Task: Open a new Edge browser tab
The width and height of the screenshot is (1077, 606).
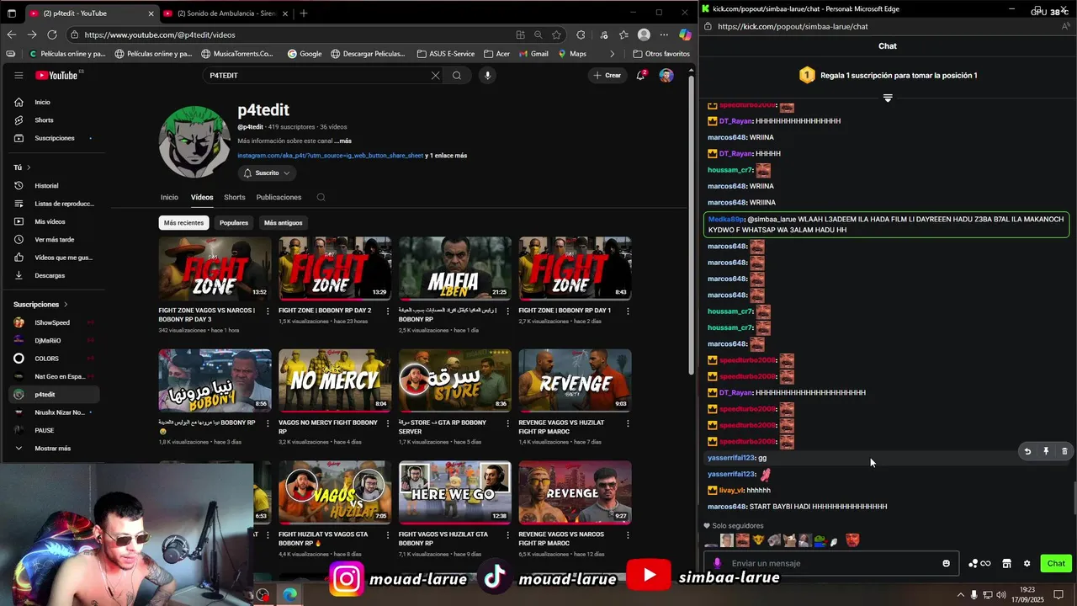Action: (304, 13)
